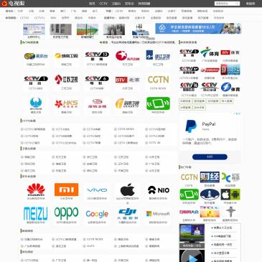Screen dimensions: 262x262
Task: Open the CCTV5+ link in the filter row
Action: pyautogui.click(x=39, y=18)
